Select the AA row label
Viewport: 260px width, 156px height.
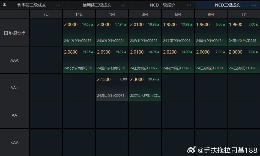(14, 115)
